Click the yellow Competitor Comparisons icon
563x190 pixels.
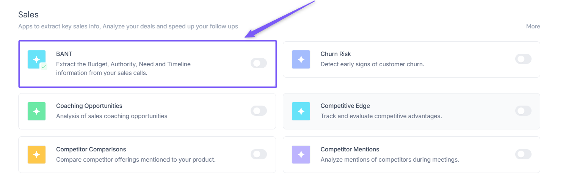pyautogui.click(x=36, y=154)
